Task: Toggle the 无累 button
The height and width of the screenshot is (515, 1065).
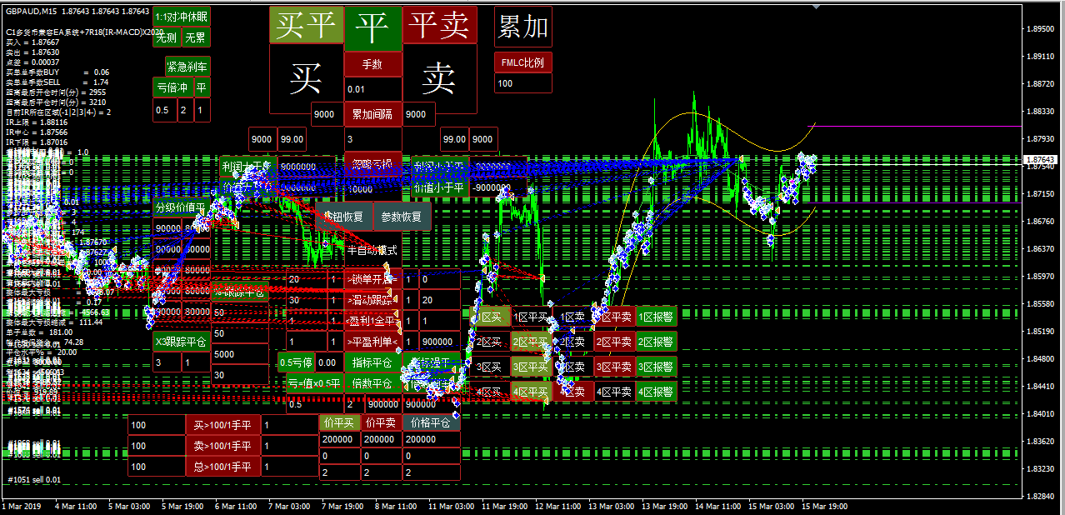Action: click(x=196, y=37)
